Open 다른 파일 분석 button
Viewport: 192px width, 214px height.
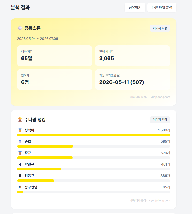[162, 8]
